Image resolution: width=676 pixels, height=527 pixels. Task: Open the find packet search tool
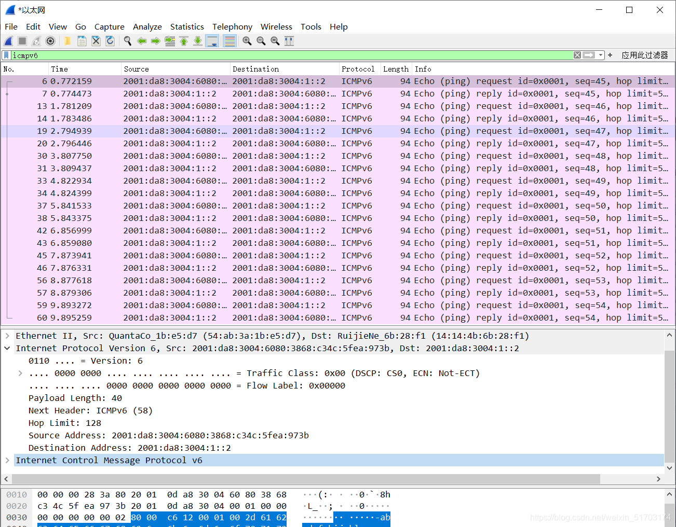pos(128,41)
